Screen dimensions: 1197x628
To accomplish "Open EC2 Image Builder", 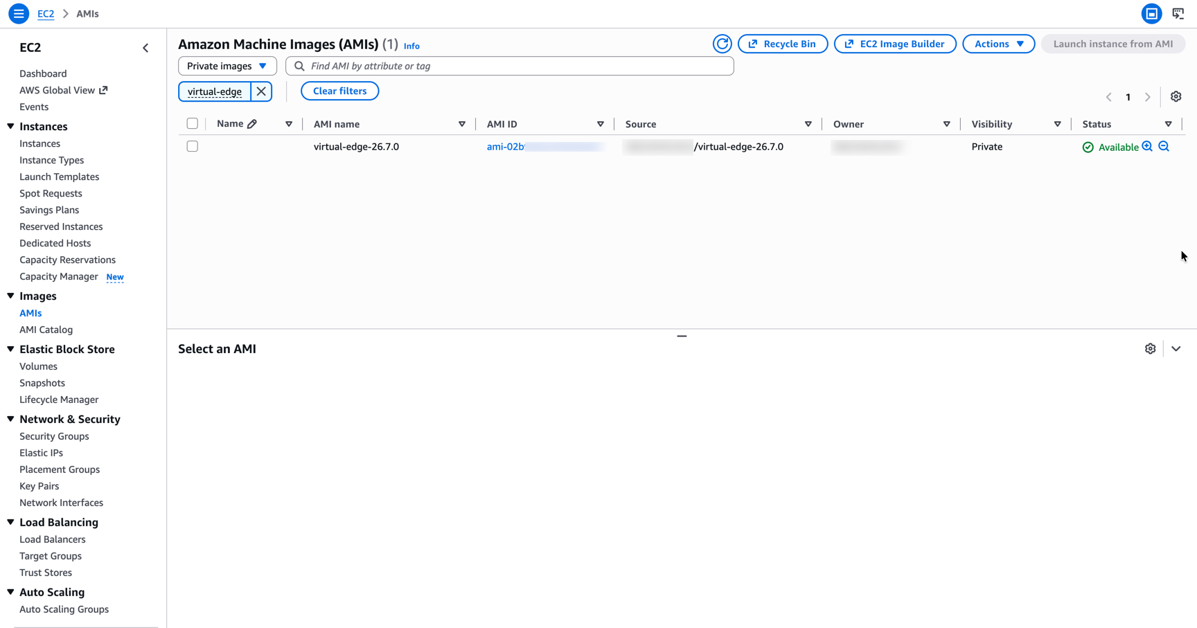I will 895,44.
